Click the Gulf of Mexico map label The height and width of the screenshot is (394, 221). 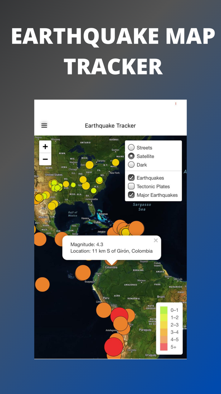click(x=72, y=214)
